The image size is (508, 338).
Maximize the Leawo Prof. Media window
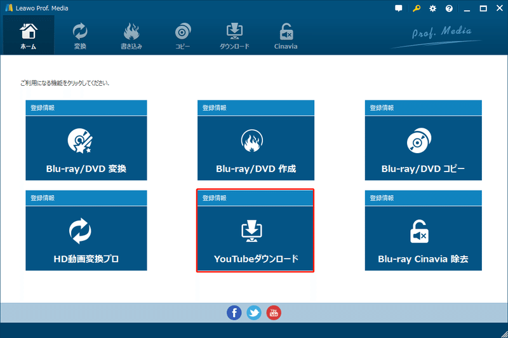point(483,9)
